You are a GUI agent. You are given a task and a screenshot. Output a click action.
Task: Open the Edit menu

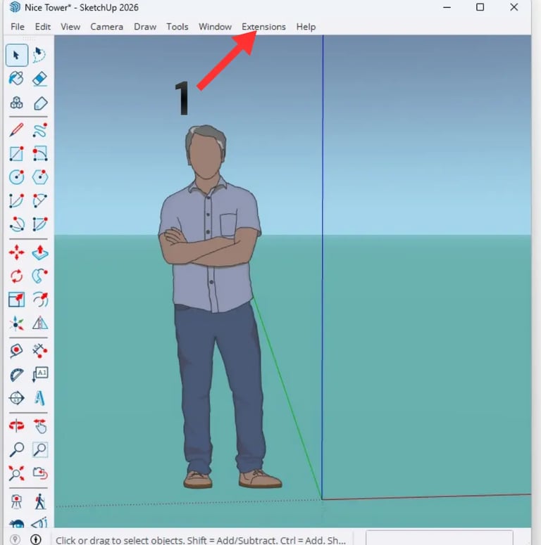[42, 27]
